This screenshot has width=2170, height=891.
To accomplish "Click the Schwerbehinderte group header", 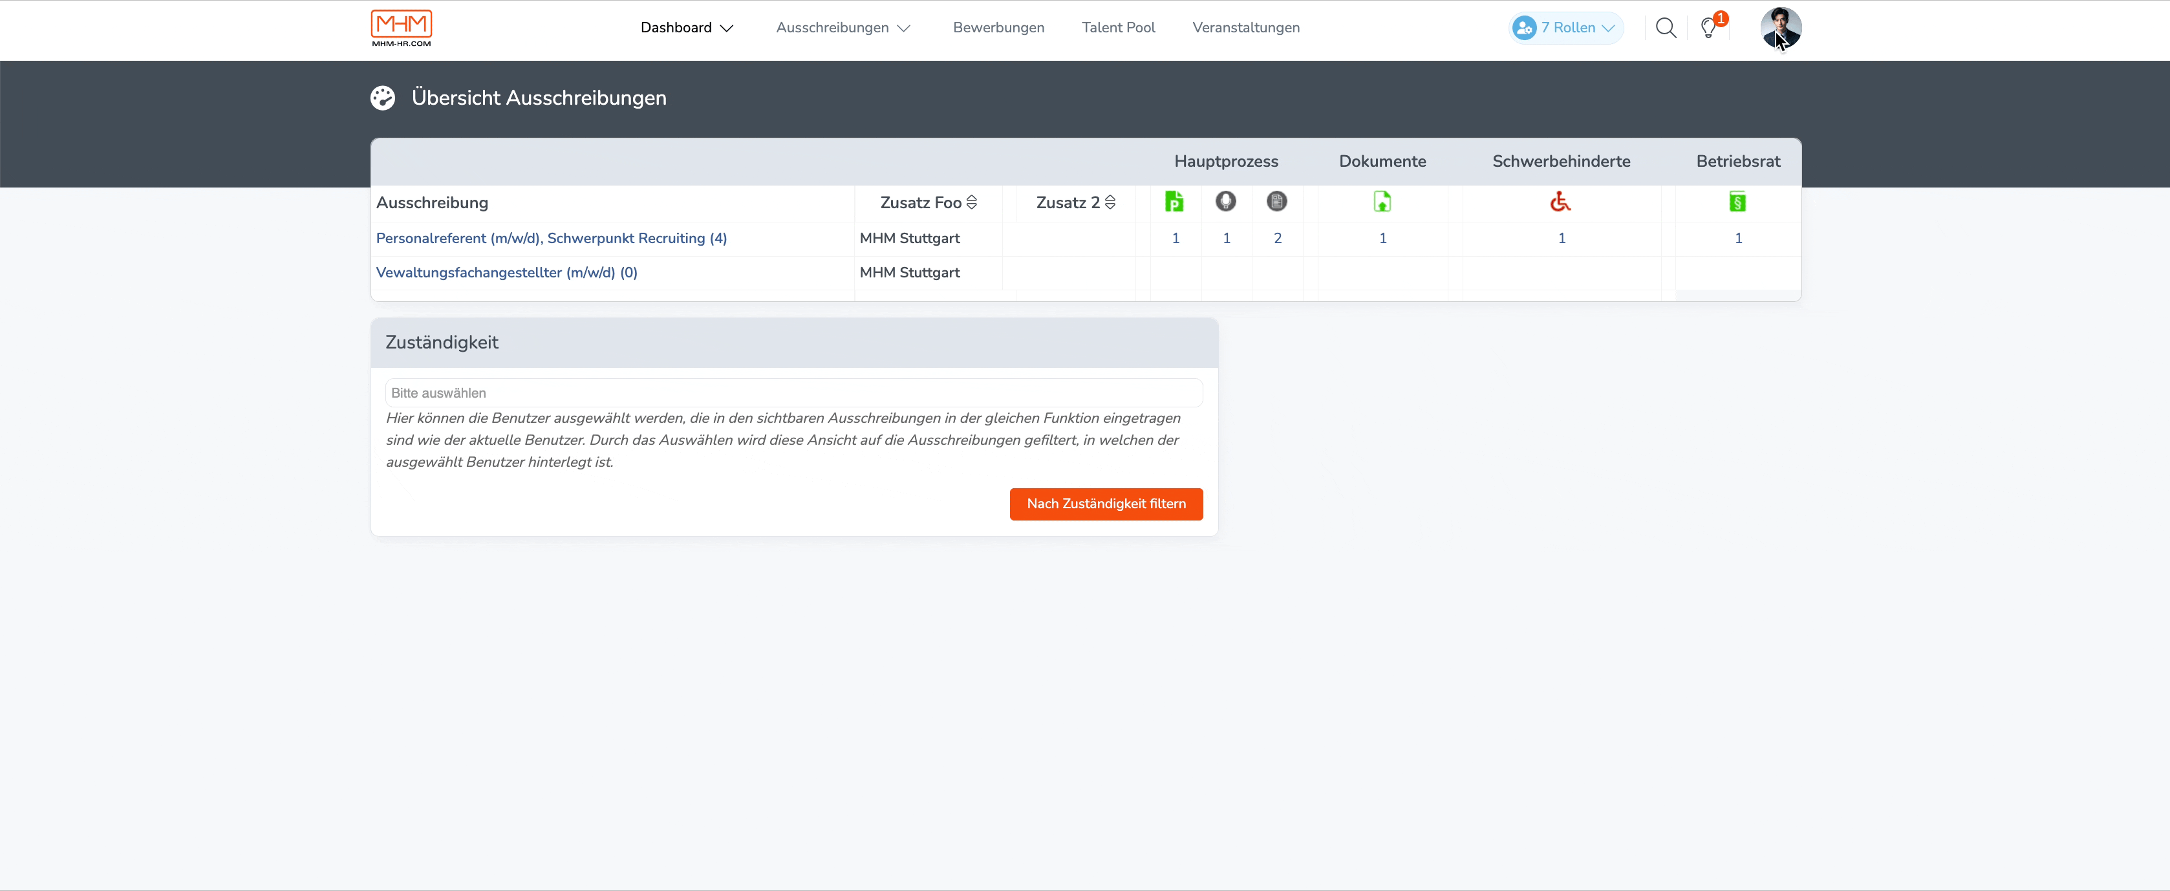I will 1561,161.
